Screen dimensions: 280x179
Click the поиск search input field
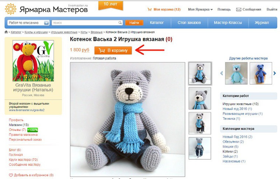[85, 23]
